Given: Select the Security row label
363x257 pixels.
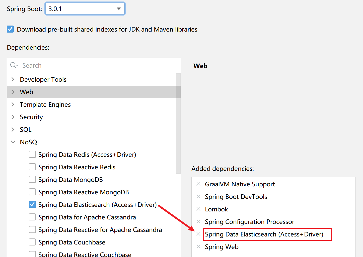Looking at the screenshot, I should [x=31, y=117].
